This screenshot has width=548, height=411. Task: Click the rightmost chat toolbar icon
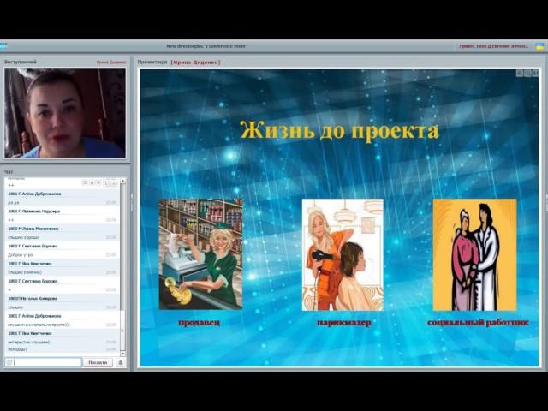(115, 182)
